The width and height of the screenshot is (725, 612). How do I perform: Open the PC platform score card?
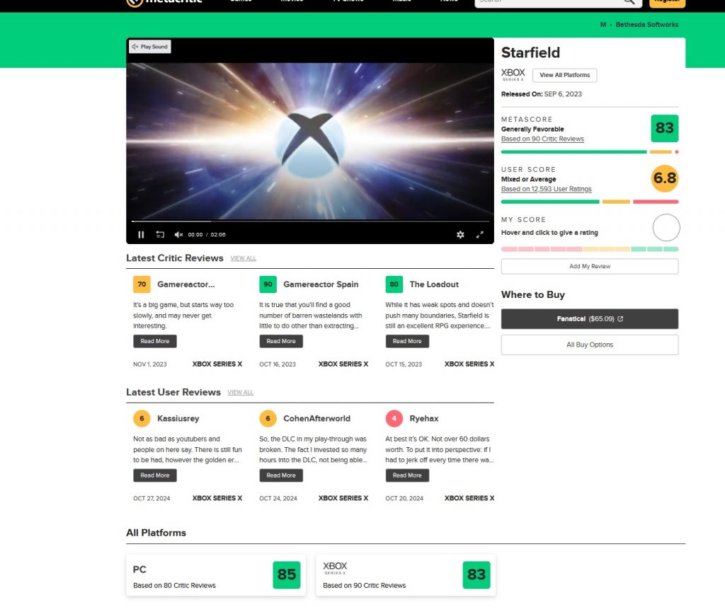tap(216, 575)
